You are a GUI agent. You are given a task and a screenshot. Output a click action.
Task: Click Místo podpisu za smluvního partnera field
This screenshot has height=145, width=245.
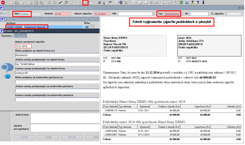tap(57, 82)
